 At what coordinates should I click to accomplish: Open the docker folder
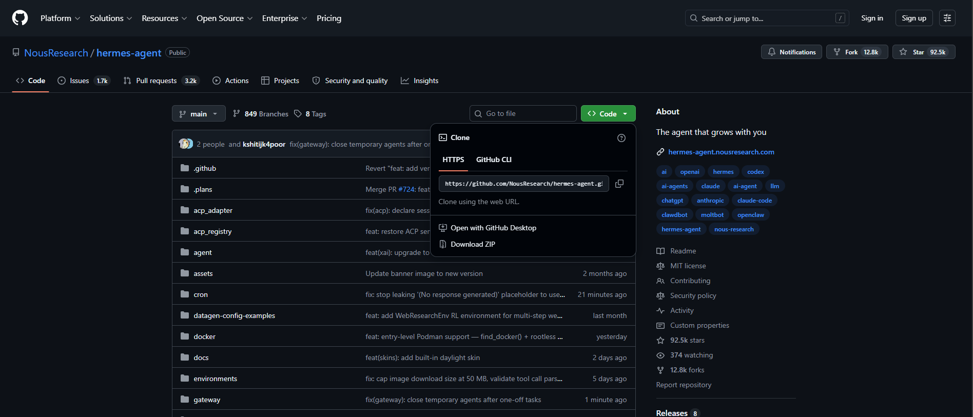[x=204, y=336]
